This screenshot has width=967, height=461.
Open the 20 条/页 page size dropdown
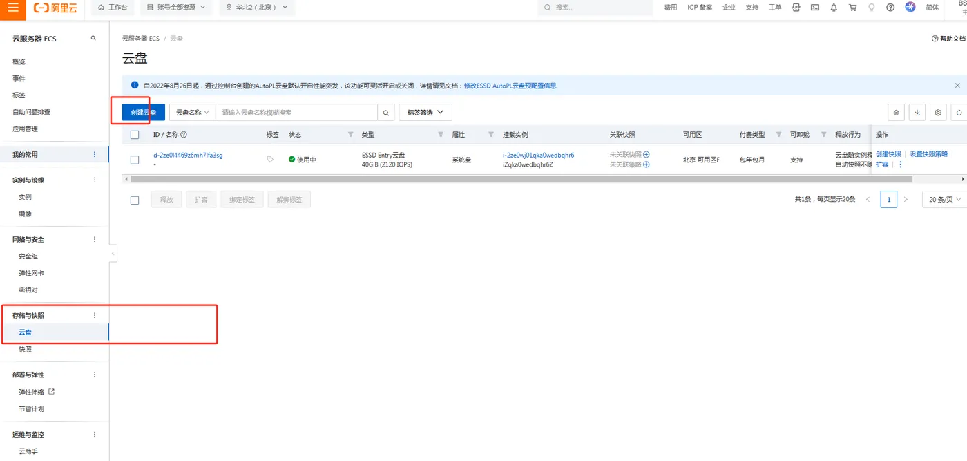944,200
